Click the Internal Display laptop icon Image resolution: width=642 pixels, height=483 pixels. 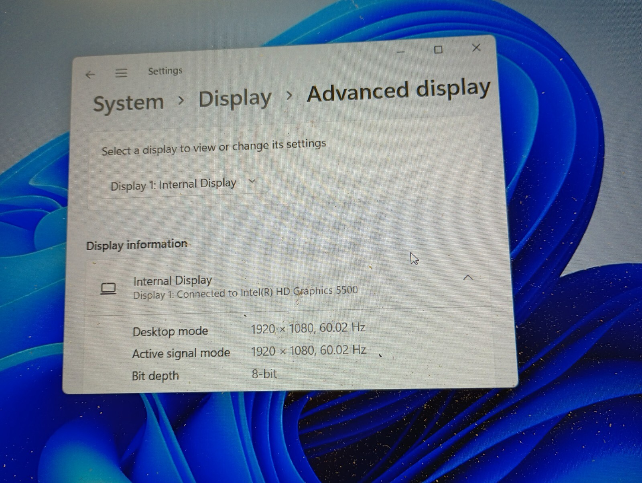pos(108,289)
